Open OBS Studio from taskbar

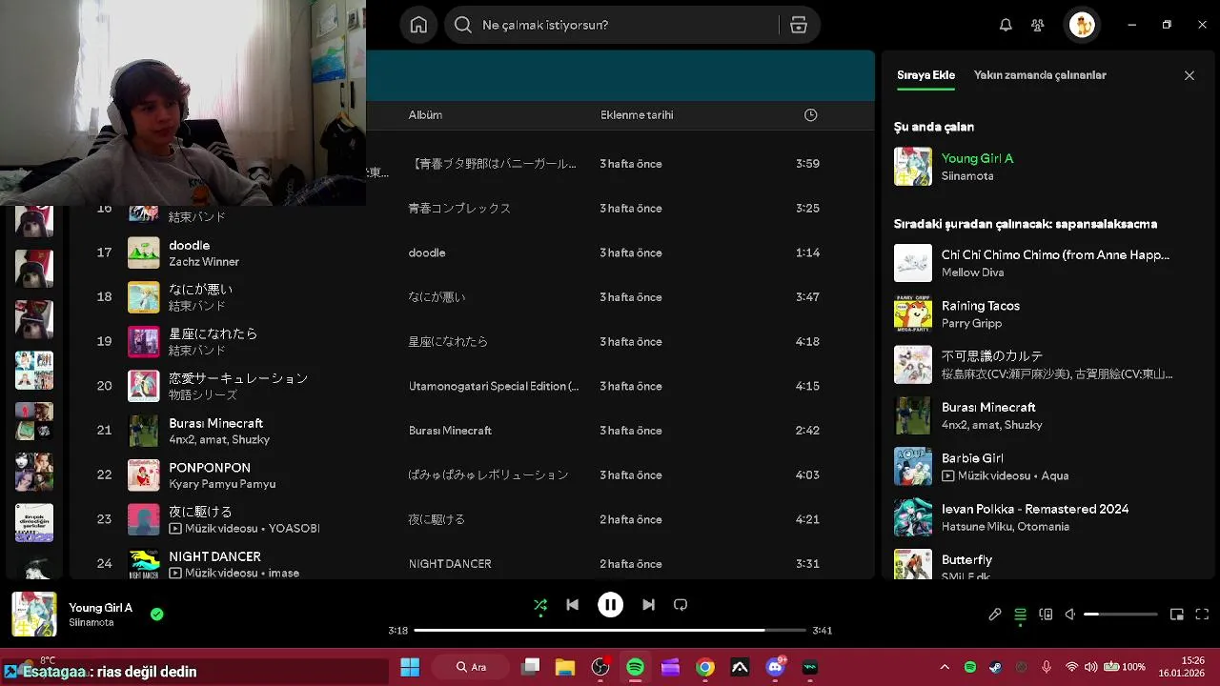[600, 667]
